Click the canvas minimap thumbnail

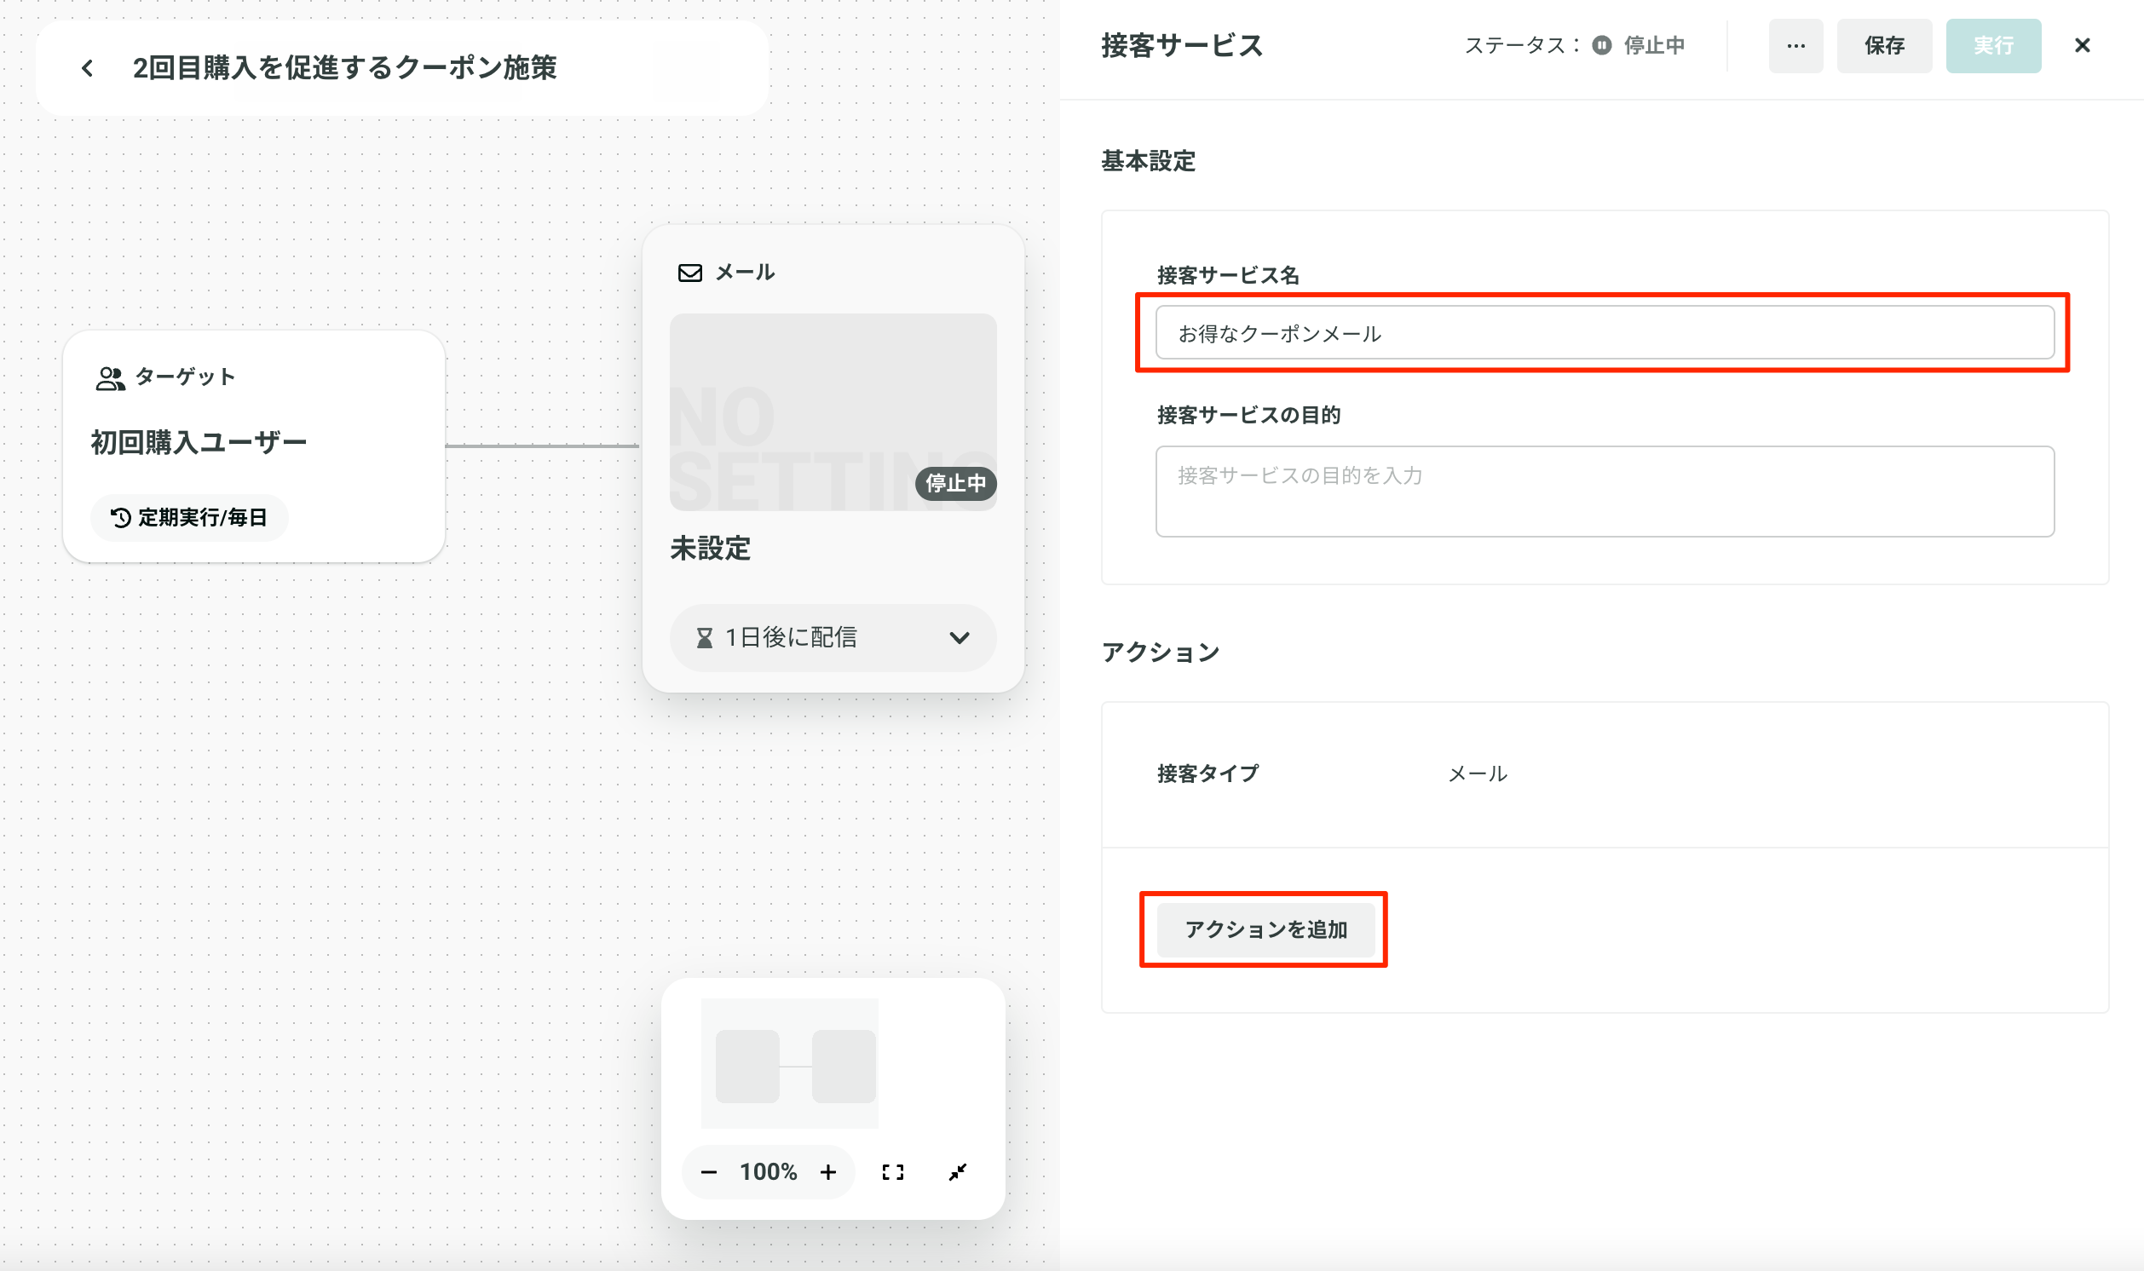(789, 1063)
